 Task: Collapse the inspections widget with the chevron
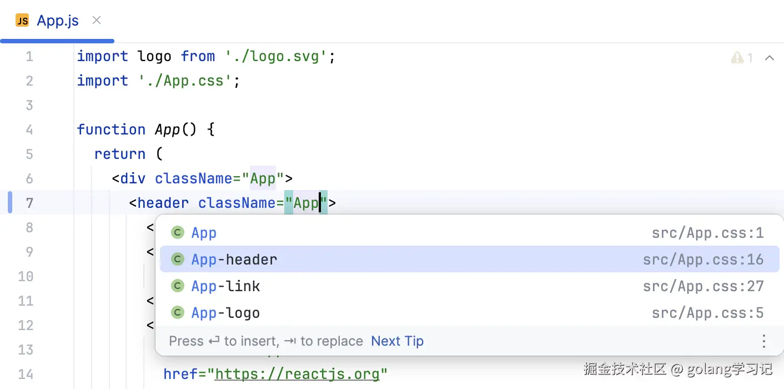pos(769,57)
